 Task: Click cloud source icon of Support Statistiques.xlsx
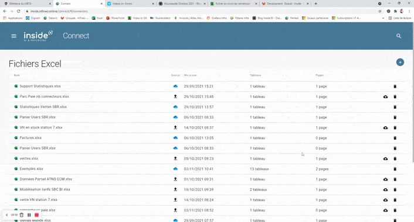pyautogui.click(x=175, y=86)
